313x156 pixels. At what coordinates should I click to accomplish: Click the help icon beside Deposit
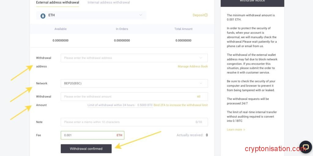point(206,15)
